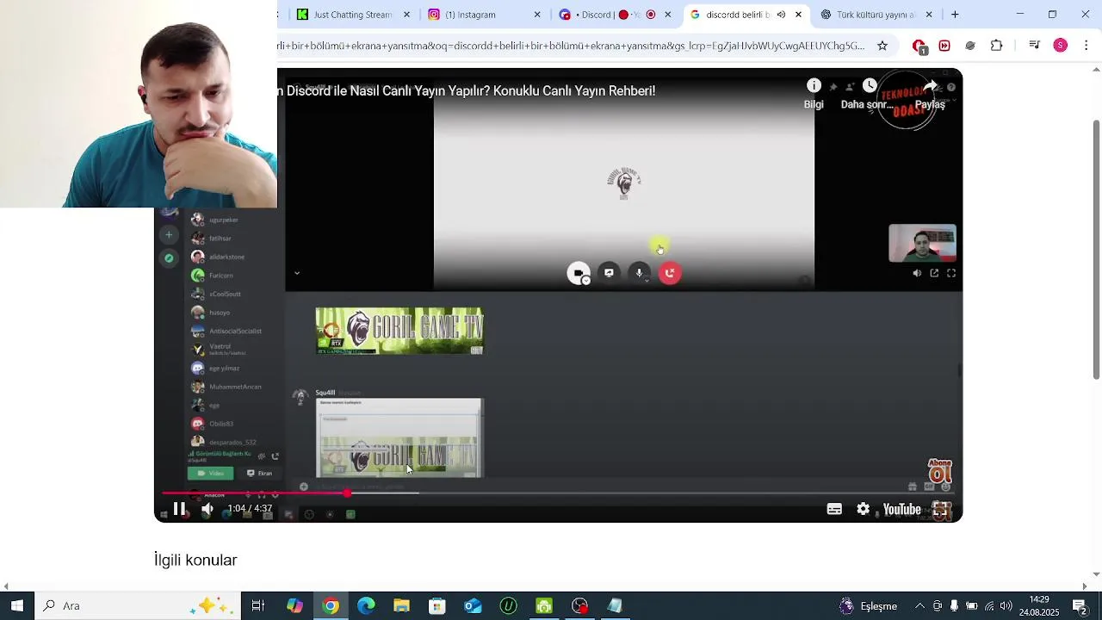
Task: Click Discord share screen button
Action: pyautogui.click(x=609, y=273)
